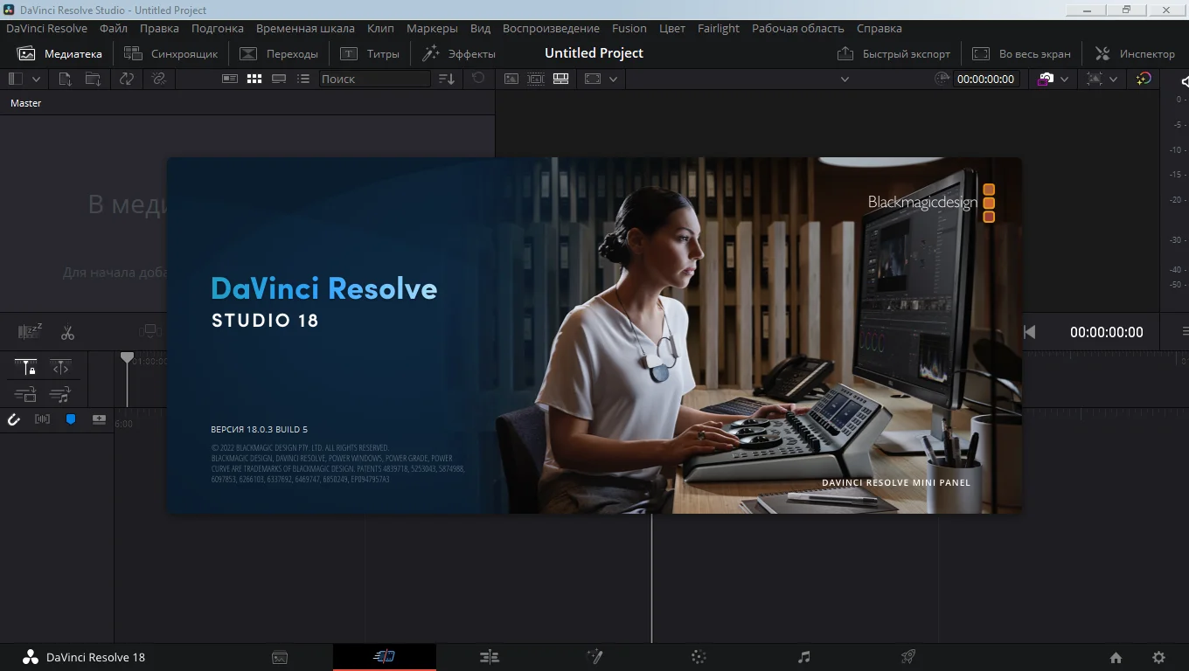Show the Титры titles panel

pos(370,53)
